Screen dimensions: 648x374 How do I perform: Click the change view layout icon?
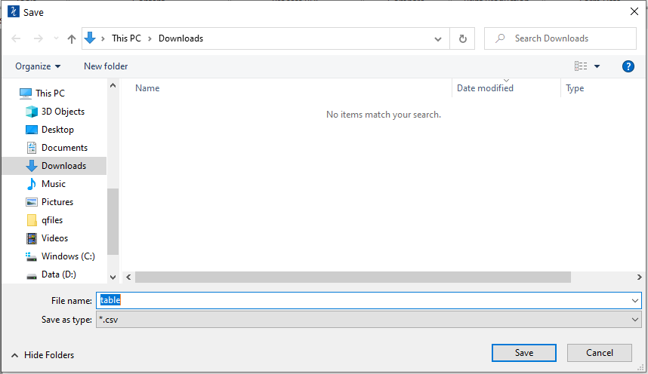coord(581,66)
